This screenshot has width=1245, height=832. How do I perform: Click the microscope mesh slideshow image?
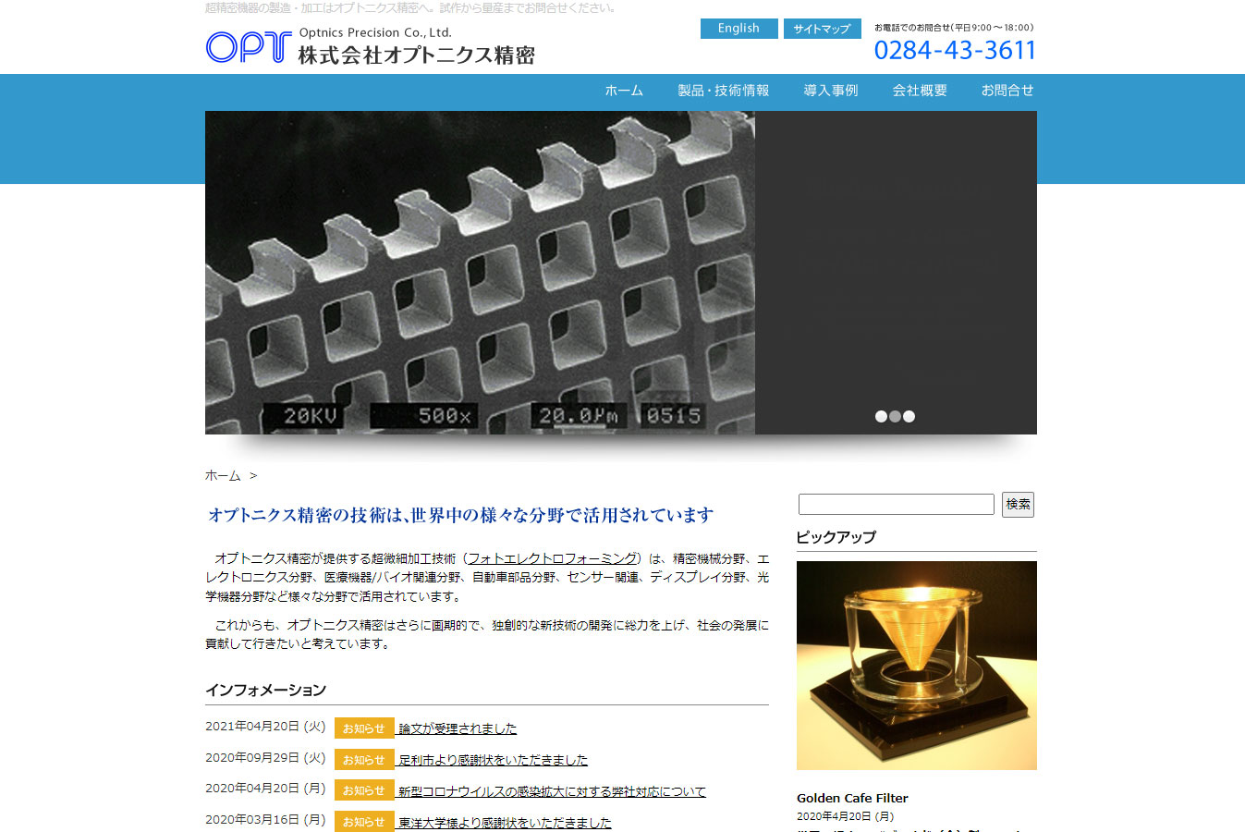tap(480, 273)
